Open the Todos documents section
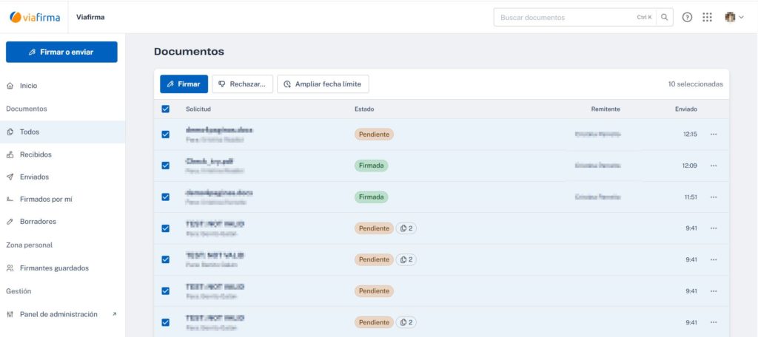The height and width of the screenshot is (337, 758). pos(62,132)
